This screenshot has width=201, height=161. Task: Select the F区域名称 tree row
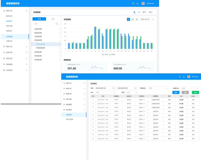[46, 56]
